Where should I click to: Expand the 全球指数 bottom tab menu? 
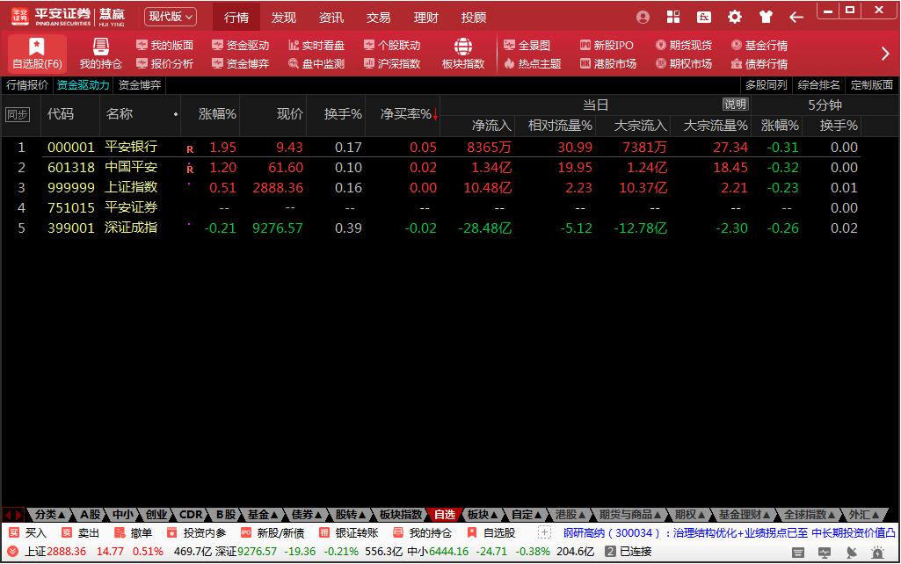pos(809,515)
